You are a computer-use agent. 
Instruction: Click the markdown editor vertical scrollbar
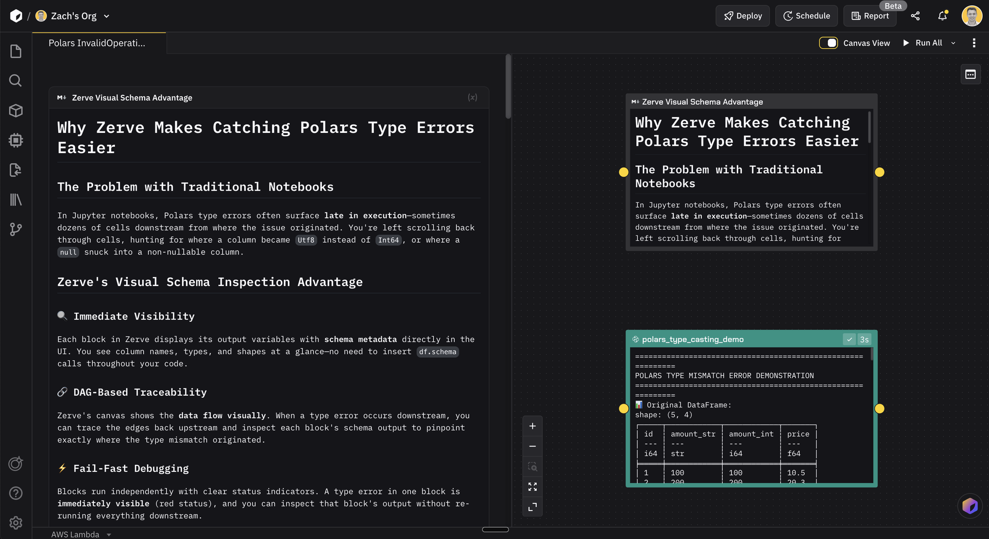coord(508,87)
